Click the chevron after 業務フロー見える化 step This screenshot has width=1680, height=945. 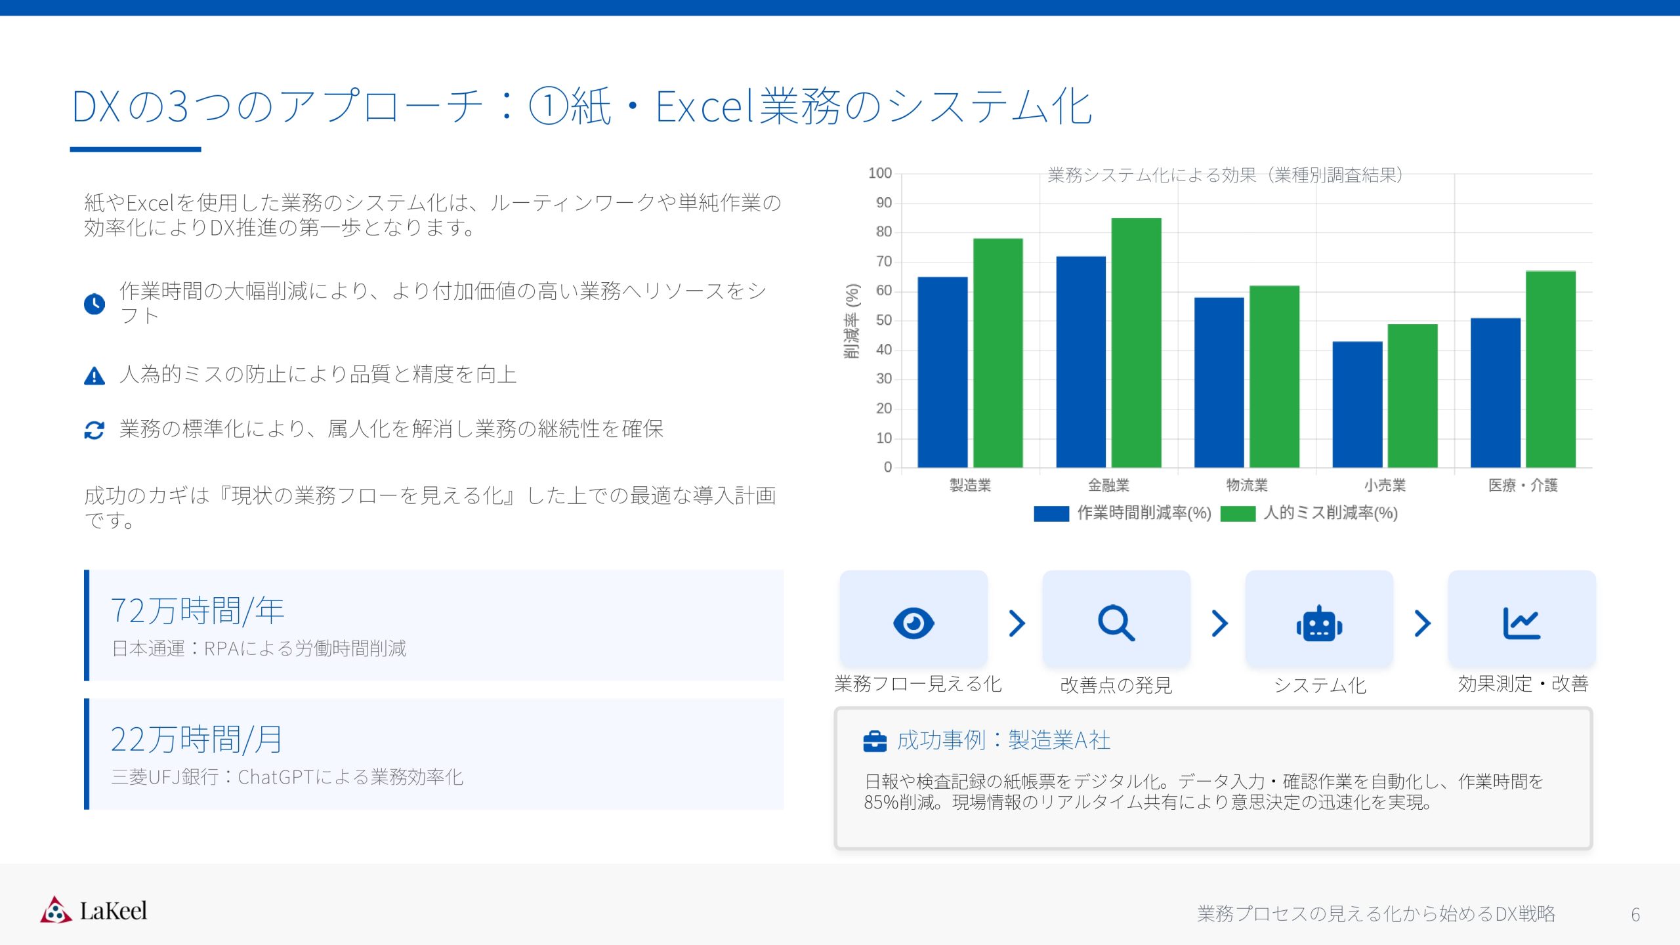click(x=1017, y=623)
